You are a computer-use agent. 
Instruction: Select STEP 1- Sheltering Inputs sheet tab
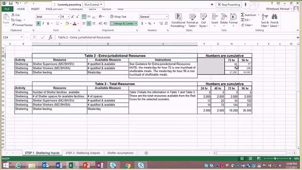tap(42, 153)
